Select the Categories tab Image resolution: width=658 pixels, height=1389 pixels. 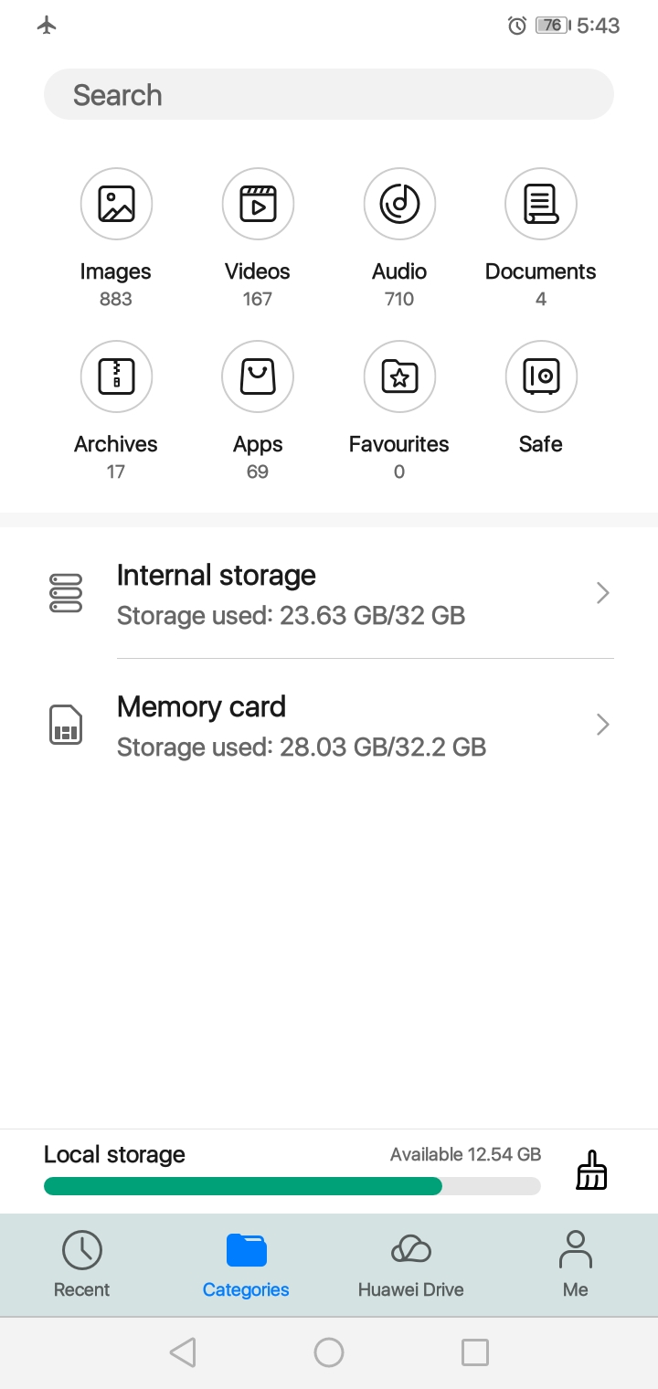(246, 1265)
